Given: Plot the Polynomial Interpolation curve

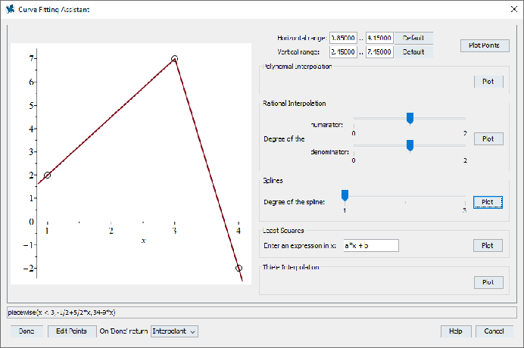Looking at the screenshot, I should tap(488, 81).
